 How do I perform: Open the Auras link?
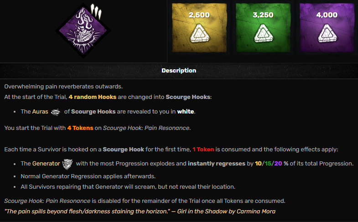tap(40, 112)
